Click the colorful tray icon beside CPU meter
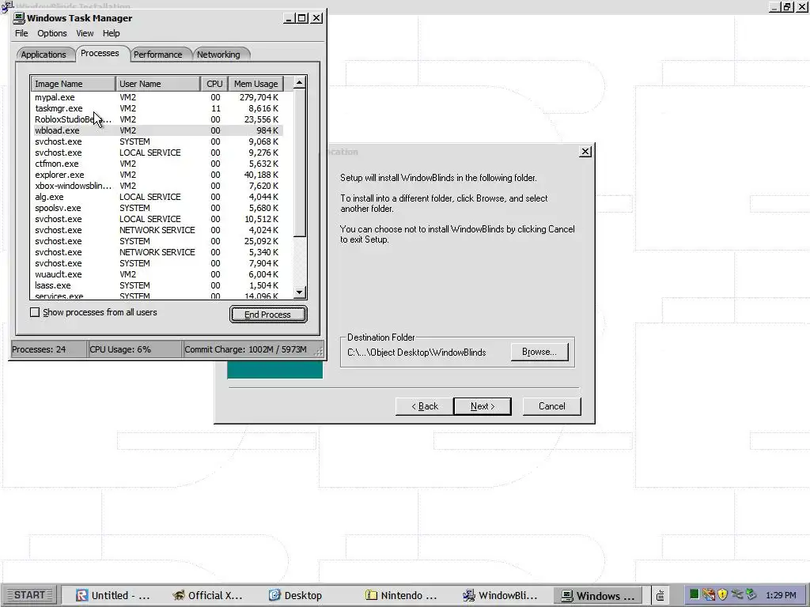810x607 pixels. click(x=708, y=594)
